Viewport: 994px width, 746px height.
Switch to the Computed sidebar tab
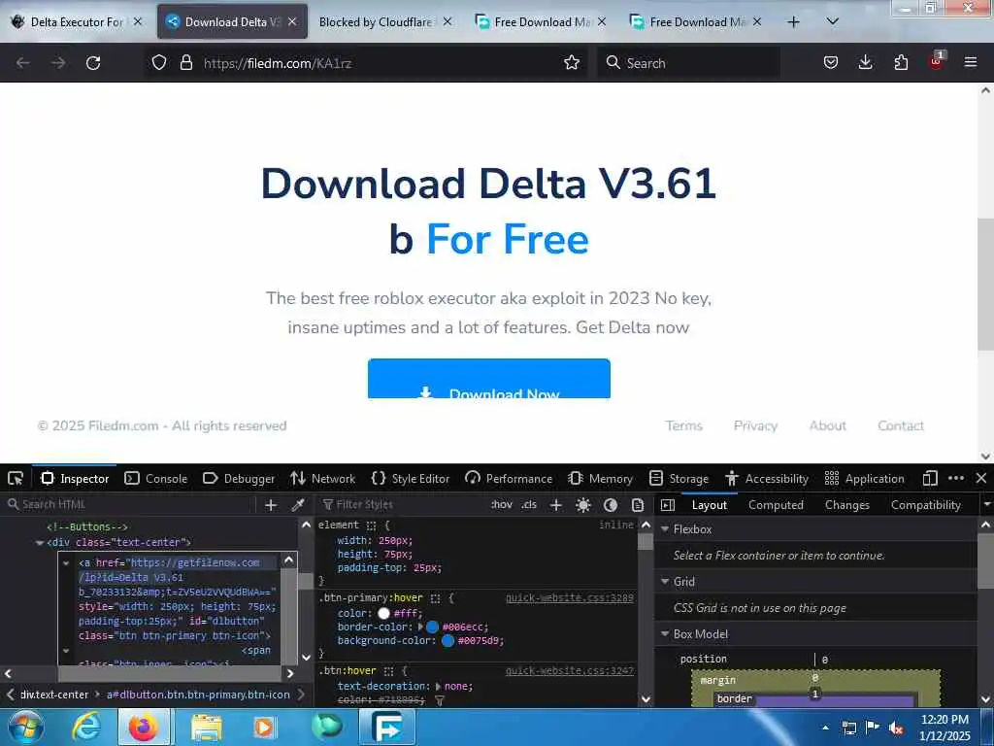[776, 505]
